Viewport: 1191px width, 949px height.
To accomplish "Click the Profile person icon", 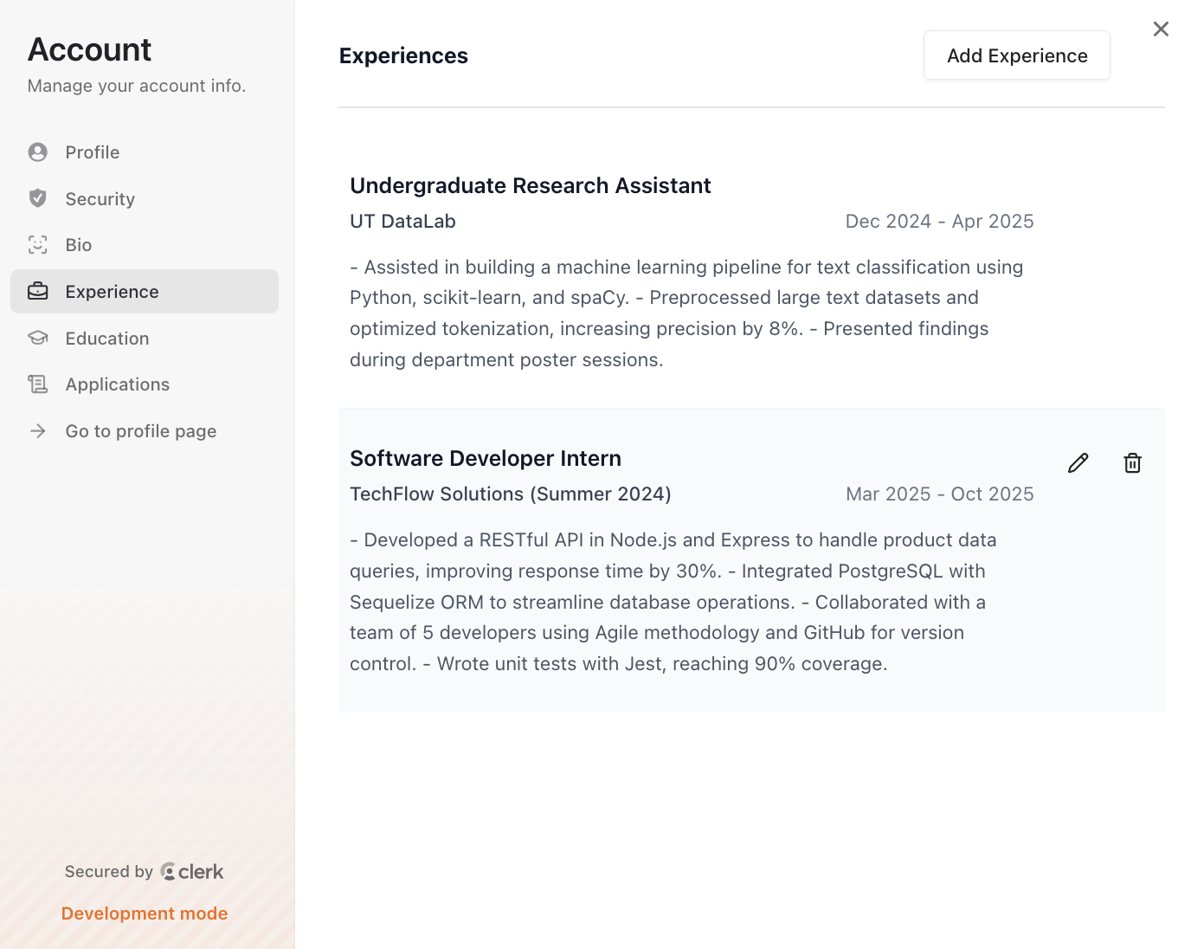I will tap(37, 152).
